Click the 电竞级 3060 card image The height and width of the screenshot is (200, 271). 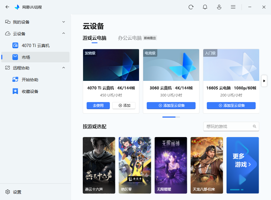[171, 65]
